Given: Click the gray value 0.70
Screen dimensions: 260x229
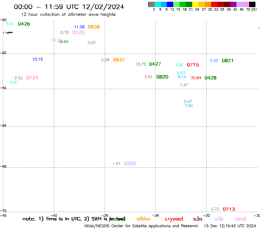Looking at the screenshot, I should (x=215, y=209).
